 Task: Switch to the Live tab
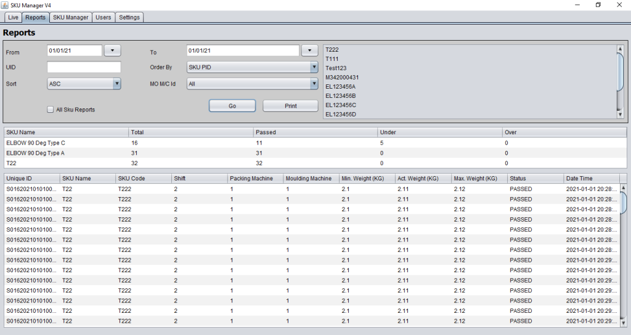pos(13,17)
